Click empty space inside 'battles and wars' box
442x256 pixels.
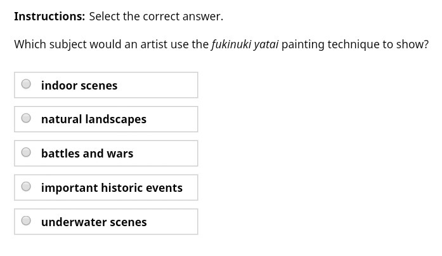tap(168, 154)
